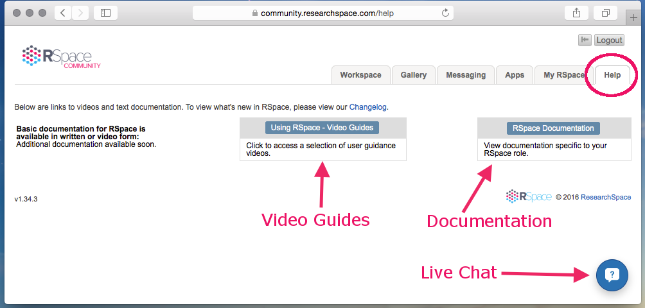This screenshot has width=645, height=308.
Task: Show all tabs overview button
Action: pos(606,13)
